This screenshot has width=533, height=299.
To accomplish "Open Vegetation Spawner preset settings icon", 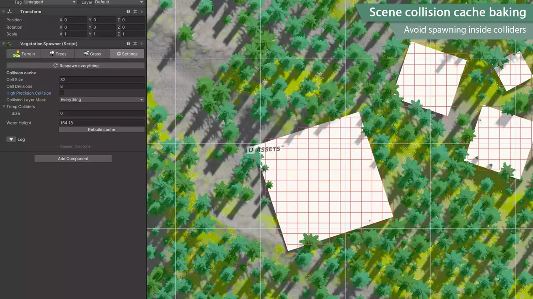I will (135, 44).
